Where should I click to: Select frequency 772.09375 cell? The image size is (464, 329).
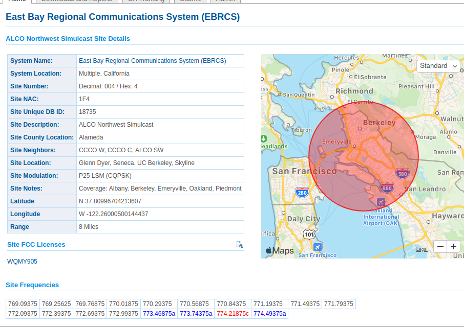tap(23, 314)
